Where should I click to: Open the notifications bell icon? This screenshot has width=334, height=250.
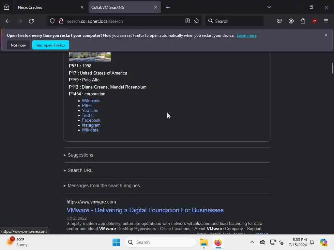[x=312, y=242]
